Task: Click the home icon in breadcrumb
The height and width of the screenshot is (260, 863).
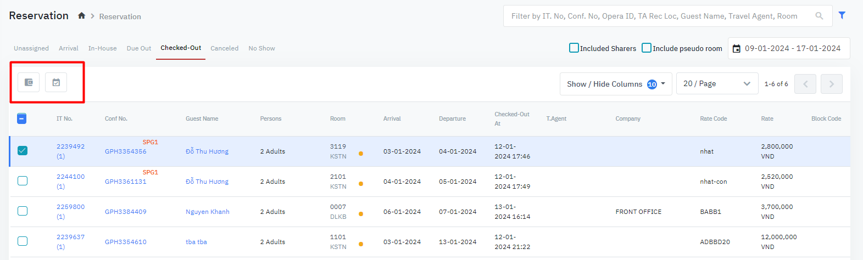Action: coord(81,16)
